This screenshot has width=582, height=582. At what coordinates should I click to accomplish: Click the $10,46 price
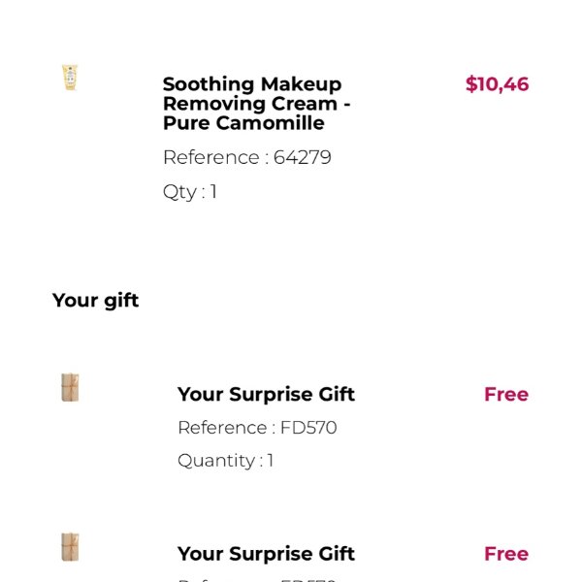pyautogui.click(x=497, y=84)
